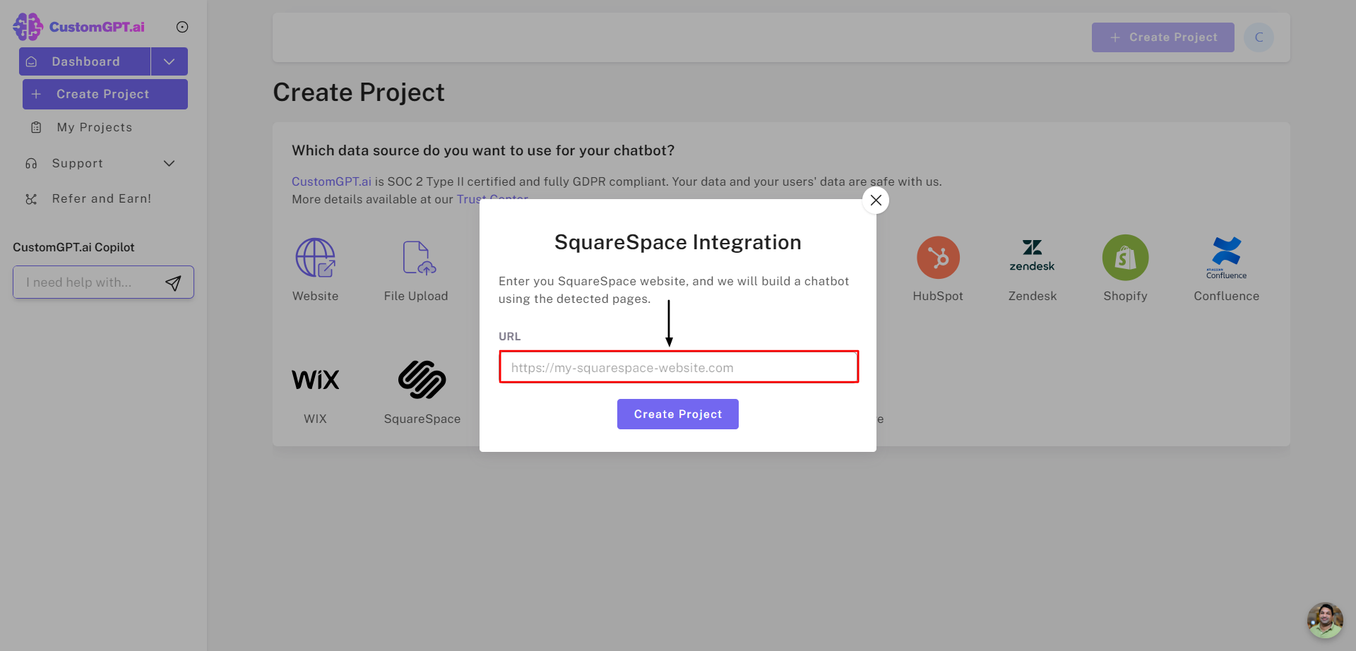Image resolution: width=1356 pixels, height=651 pixels.
Task: Click Create Project in the sidebar
Action: tap(105, 94)
